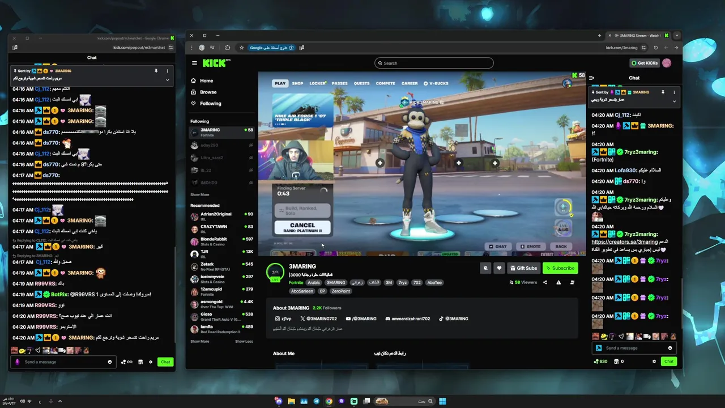Select the Arabic tag
Screen dimensions: 725x408
[314, 282]
